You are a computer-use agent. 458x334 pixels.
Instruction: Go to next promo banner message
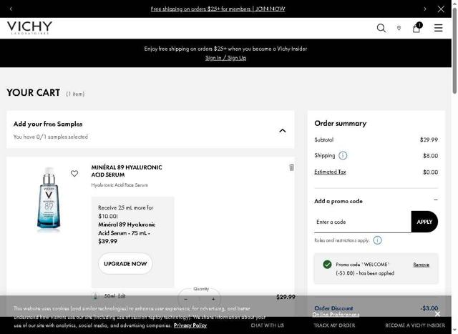point(425,9)
